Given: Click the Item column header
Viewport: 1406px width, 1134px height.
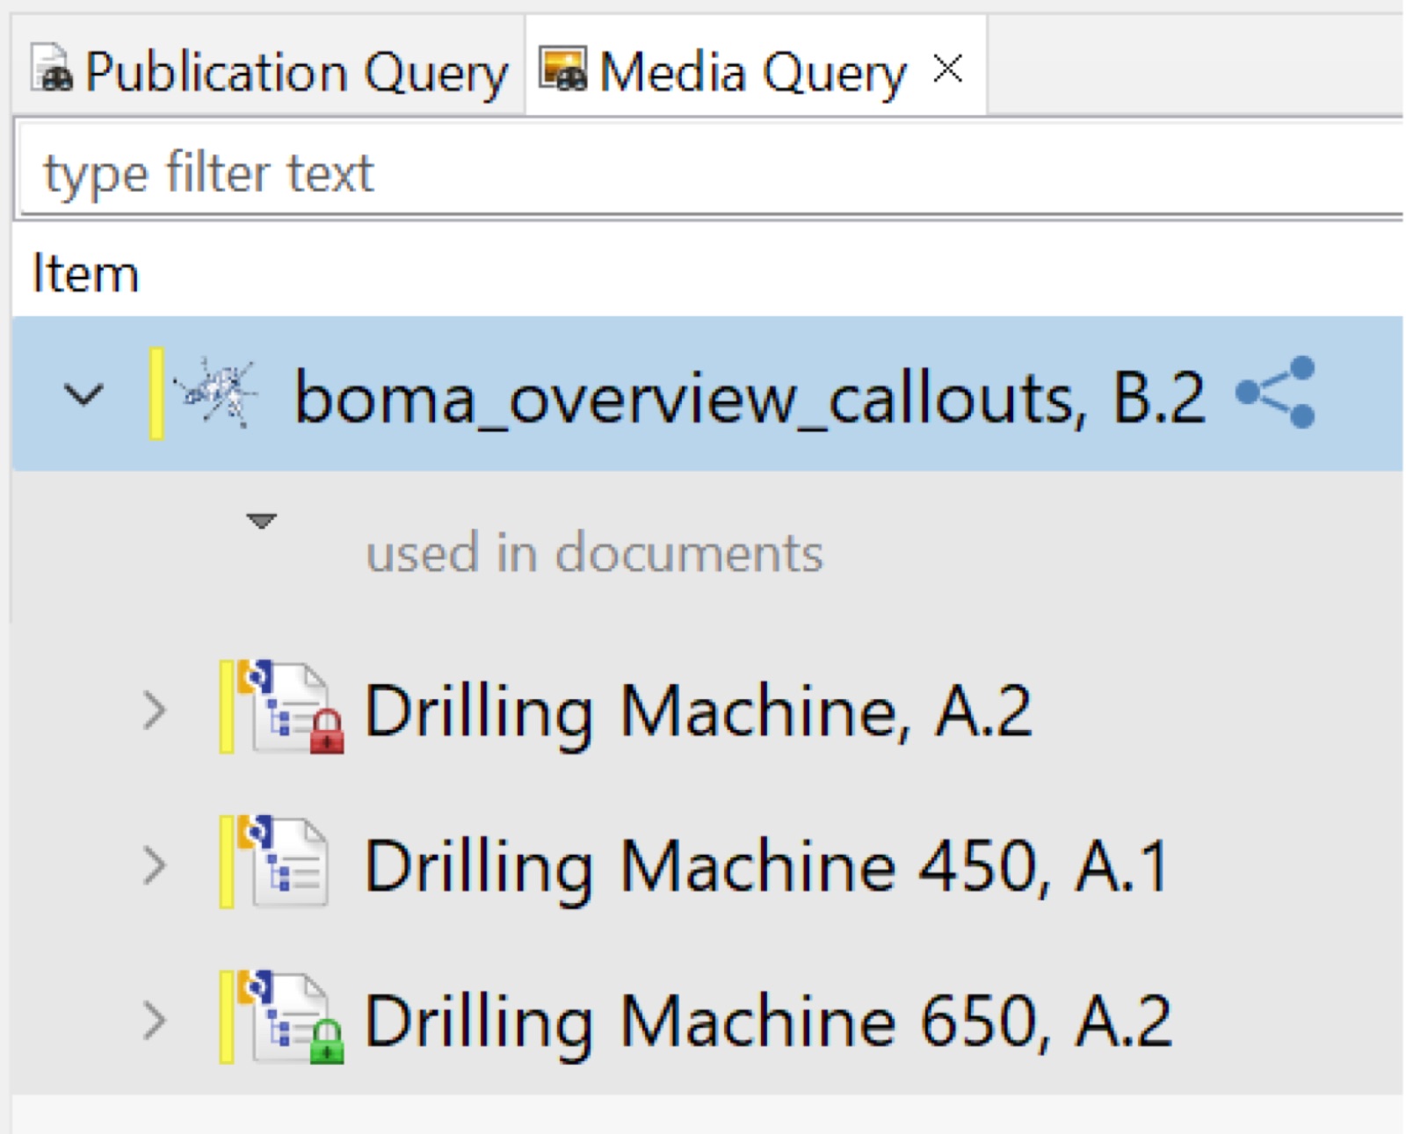Looking at the screenshot, I should (85, 273).
